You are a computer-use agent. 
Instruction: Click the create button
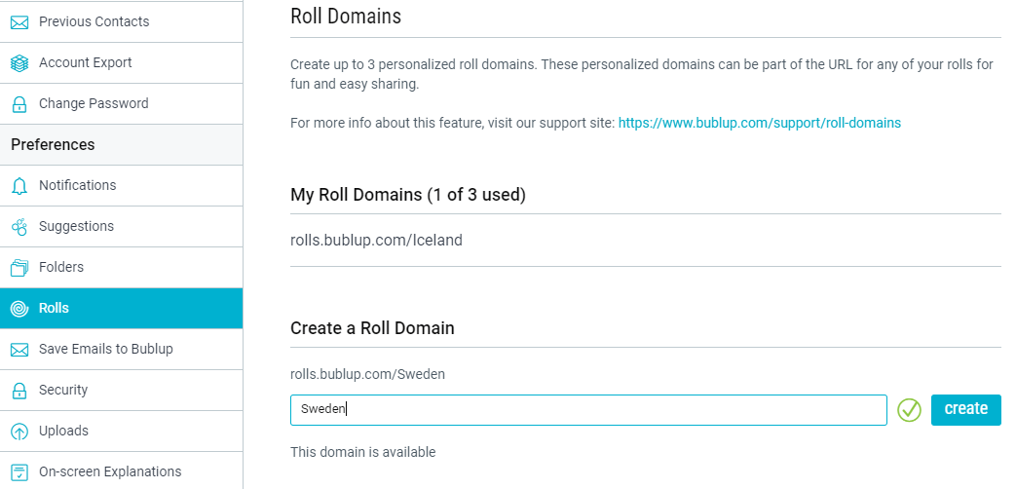coord(965,409)
